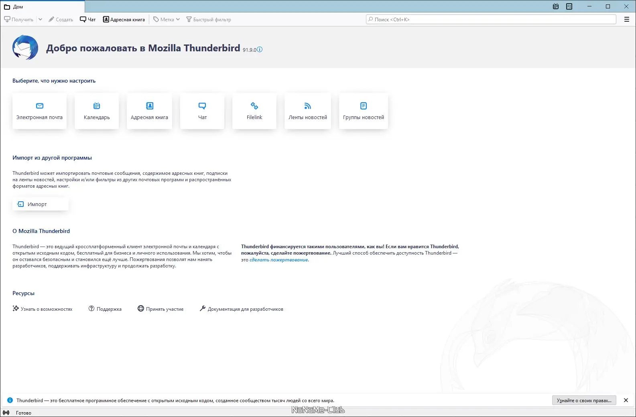Open Документация для разработчиков link

coord(241,309)
